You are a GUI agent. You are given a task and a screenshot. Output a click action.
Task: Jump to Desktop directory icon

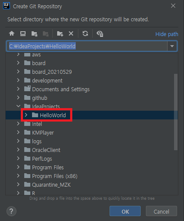coord(23,33)
